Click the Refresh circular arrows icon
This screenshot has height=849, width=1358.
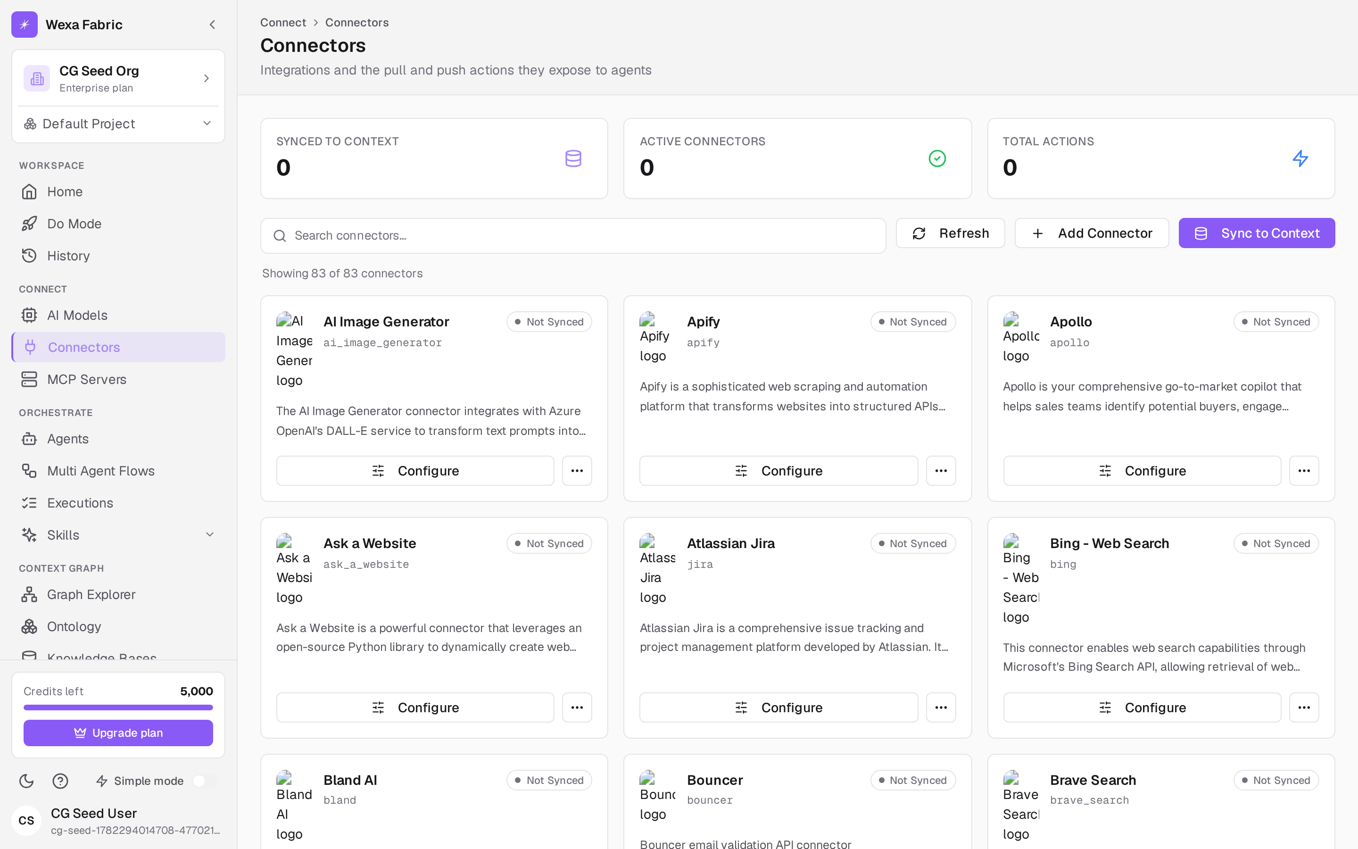[x=919, y=233]
